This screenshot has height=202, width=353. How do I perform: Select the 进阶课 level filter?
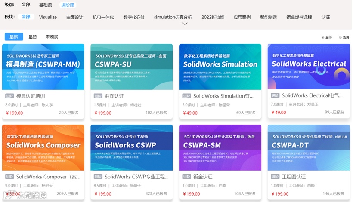pyautogui.click(x=68, y=5)
